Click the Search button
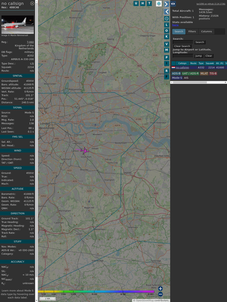227x302 pixels. tap(200, 42)
